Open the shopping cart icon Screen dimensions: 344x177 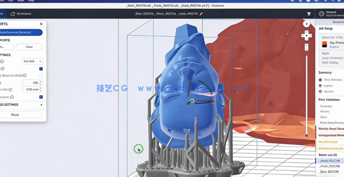[x=309, y=14]
